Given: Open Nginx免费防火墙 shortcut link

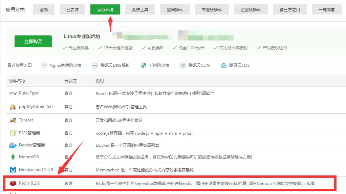Looking at the screenshot, I should [65, 65].
